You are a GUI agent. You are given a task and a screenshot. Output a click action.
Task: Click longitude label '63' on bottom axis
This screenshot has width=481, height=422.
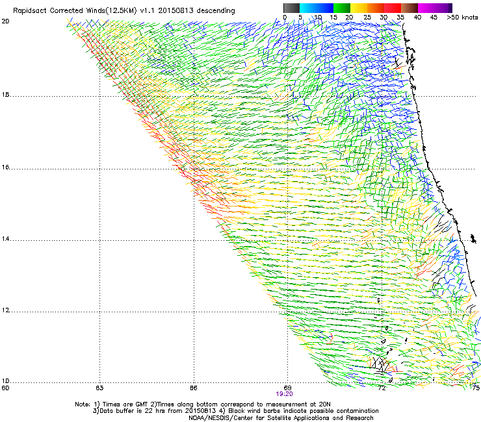(x=99, y=388)
